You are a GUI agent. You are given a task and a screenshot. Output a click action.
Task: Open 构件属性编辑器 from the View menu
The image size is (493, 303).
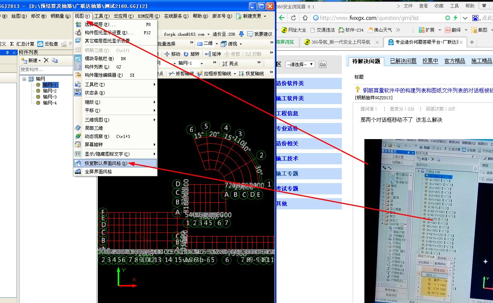pos(115,75)
